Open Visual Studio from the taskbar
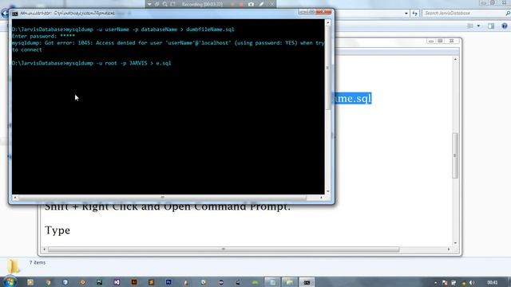Viewport: 511px width, 287px height. point(117,282)
